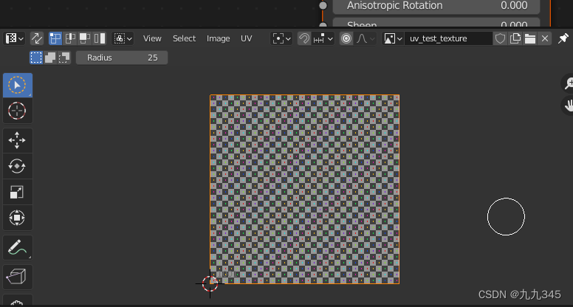Switch to the Scale tool
Viewport: 573px width, 307px height.
[16, 192]
